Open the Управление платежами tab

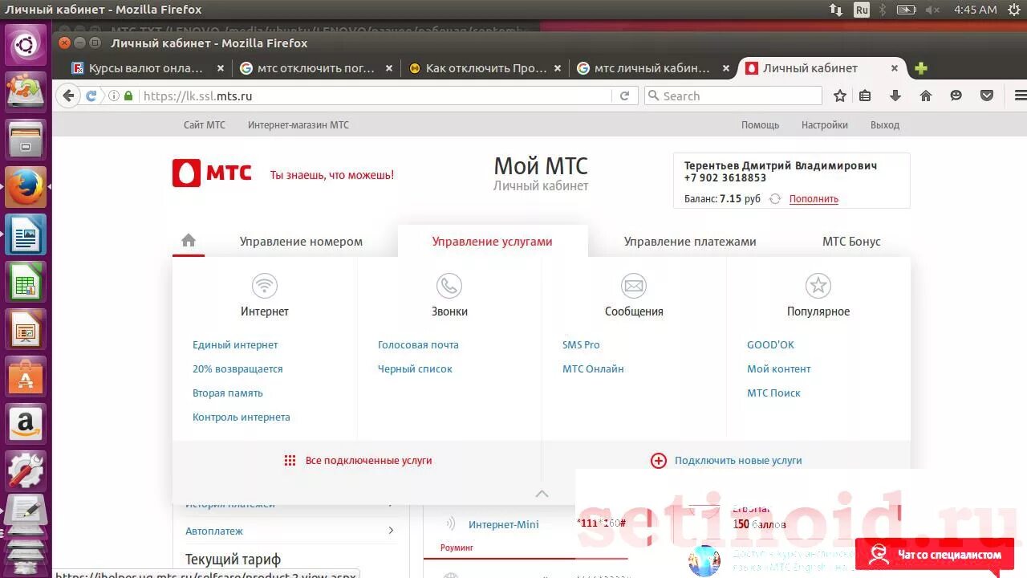(690, 242)
